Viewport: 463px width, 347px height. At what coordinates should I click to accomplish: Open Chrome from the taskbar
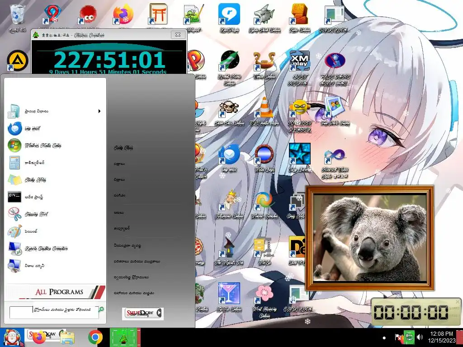pyautogui.click(x=95, y=337)
